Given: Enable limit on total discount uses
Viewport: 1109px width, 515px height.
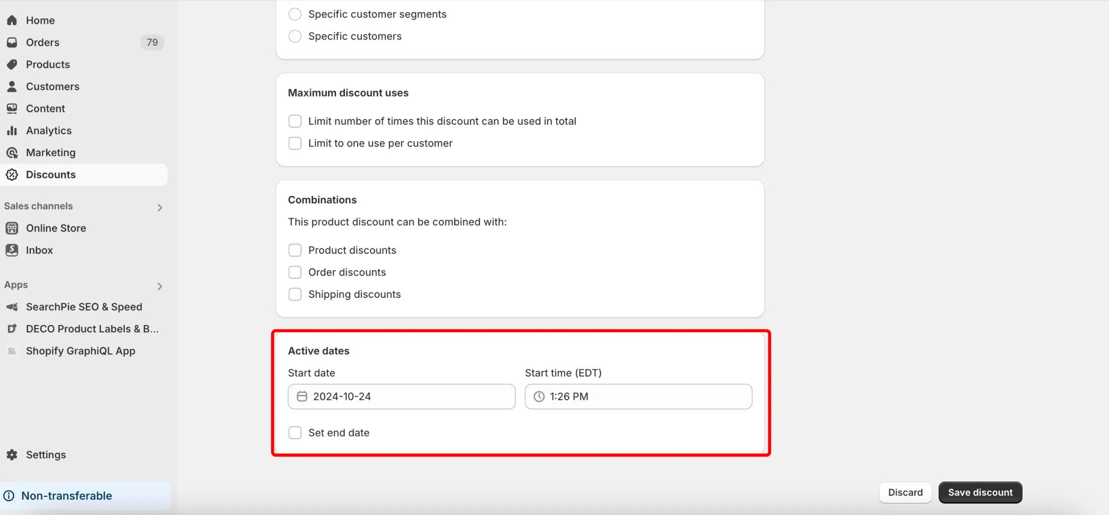Looking at the screenshot, I should [x=295, y=121].
